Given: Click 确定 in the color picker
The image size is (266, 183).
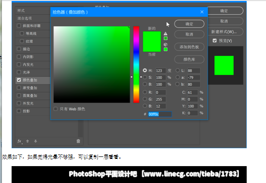Looking at the screenshot, I should [x=189, y=24].
